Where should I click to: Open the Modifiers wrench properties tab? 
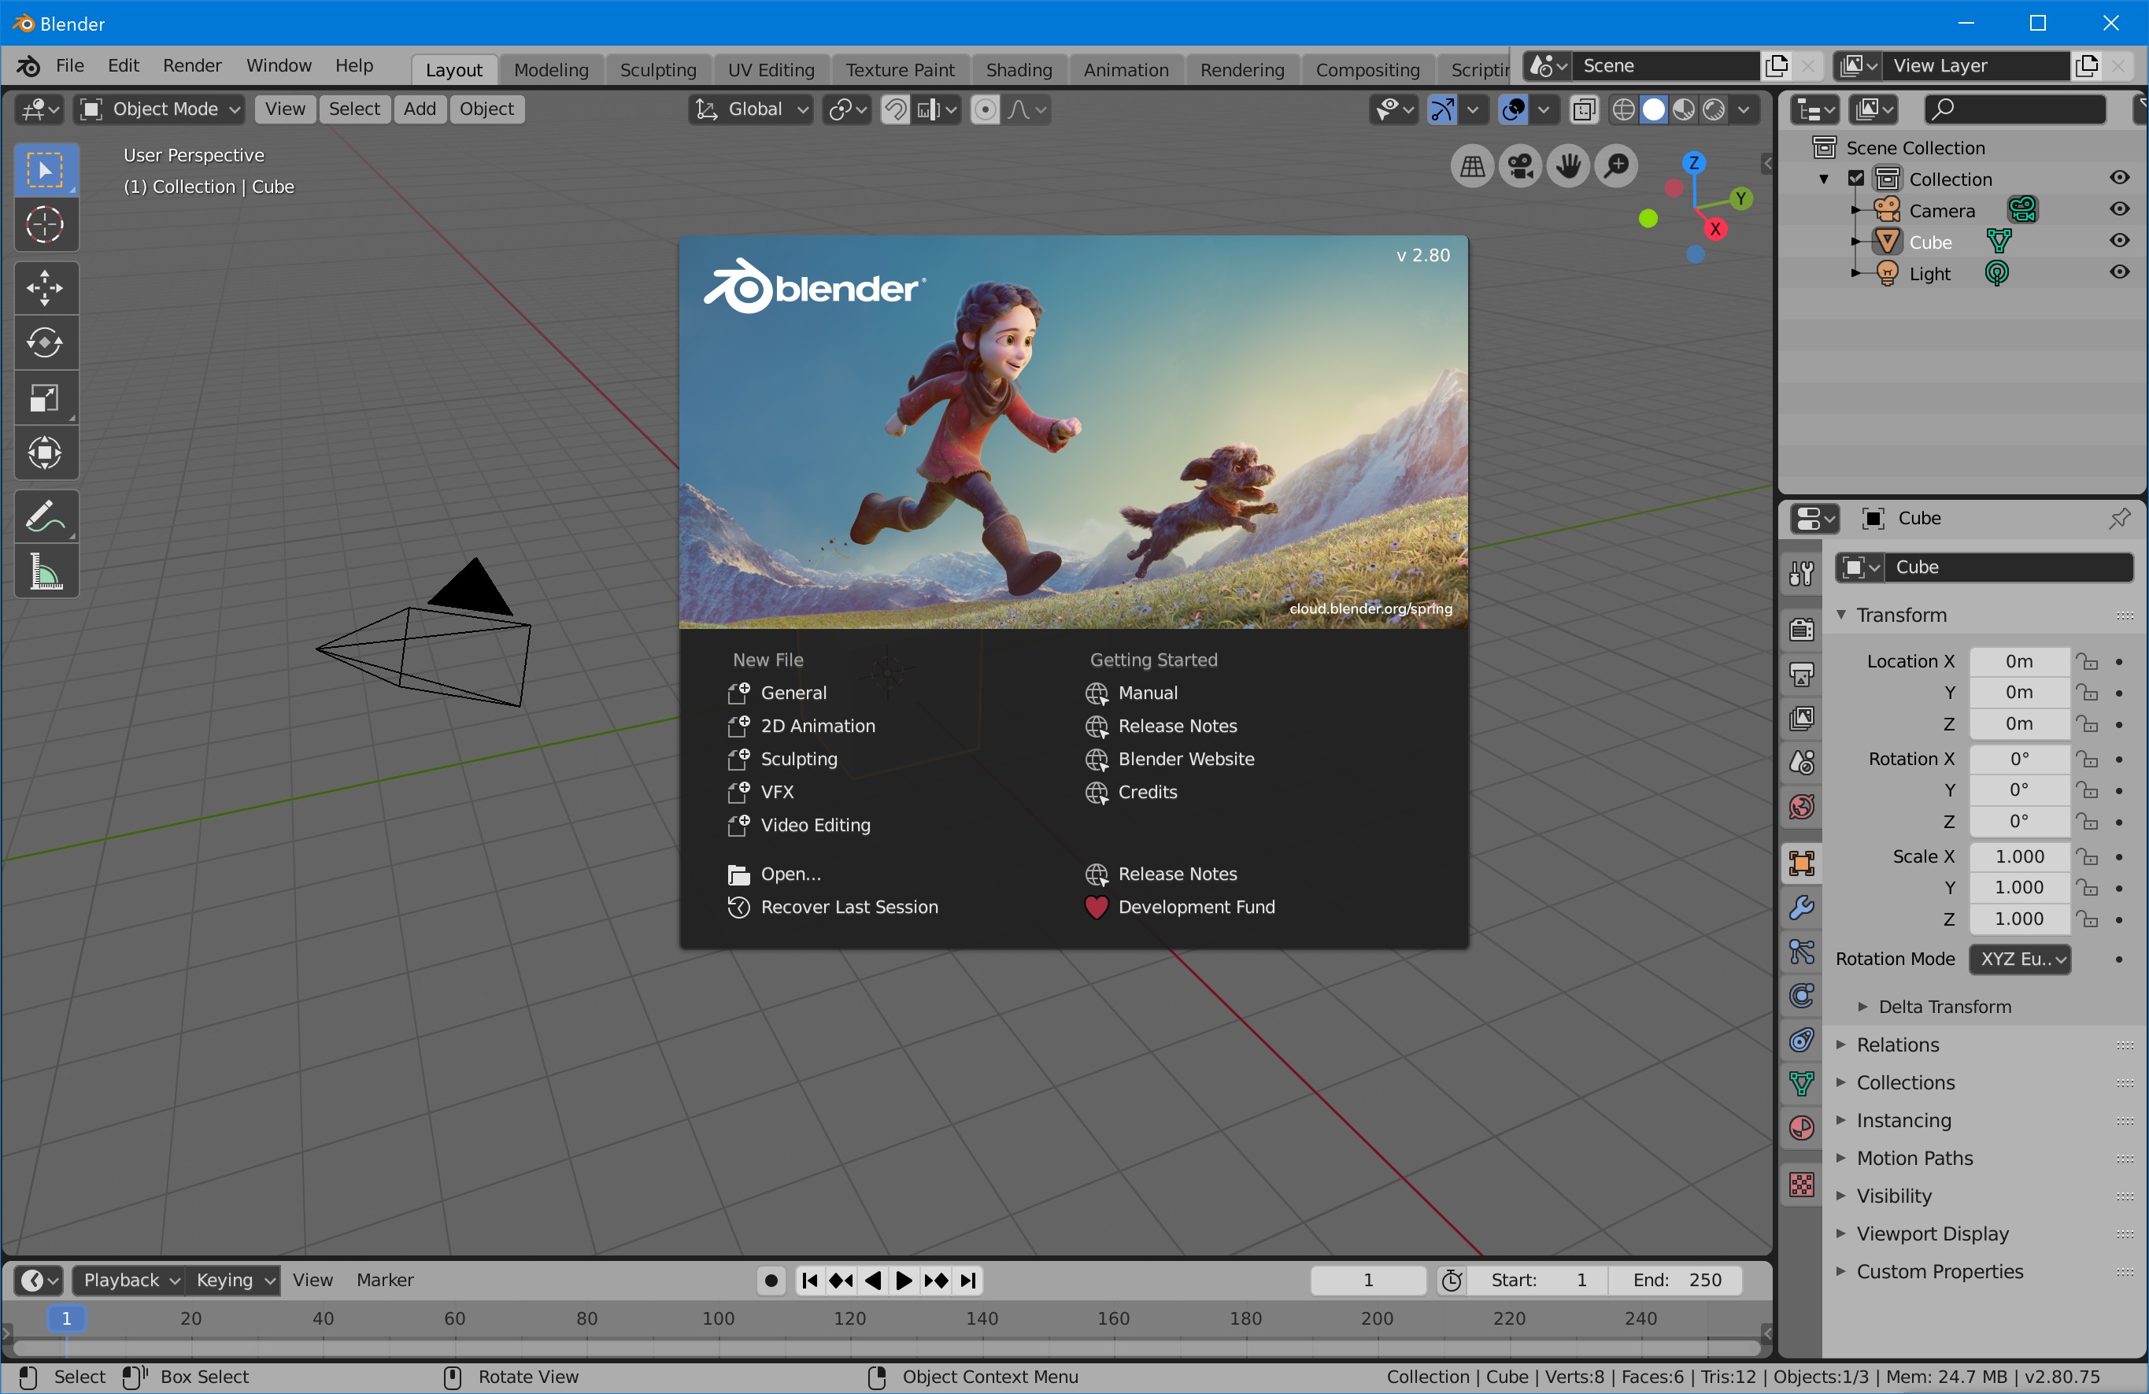tap(1801, 908)
